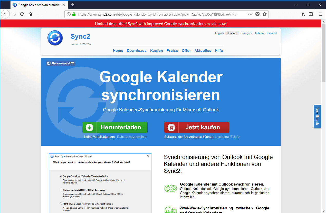Open the feedback side tab
The image size is (326, 213).
[317, 116]
